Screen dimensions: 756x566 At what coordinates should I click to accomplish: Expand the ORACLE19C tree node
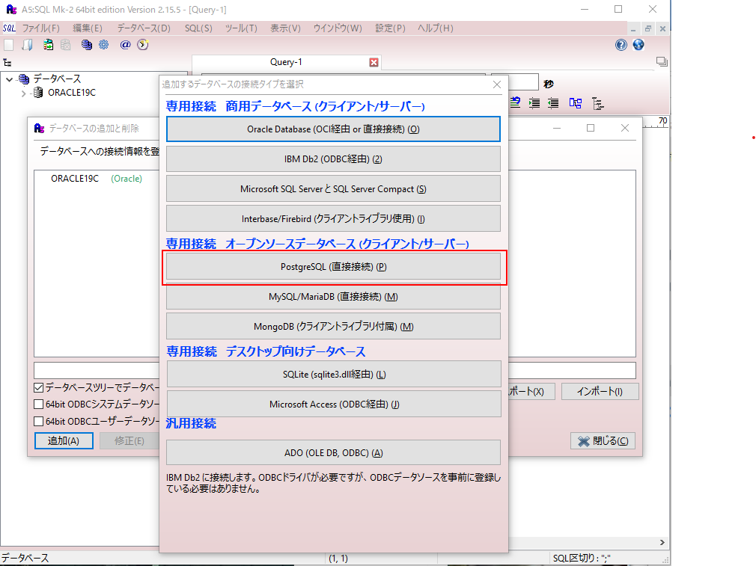click(23, 93)
